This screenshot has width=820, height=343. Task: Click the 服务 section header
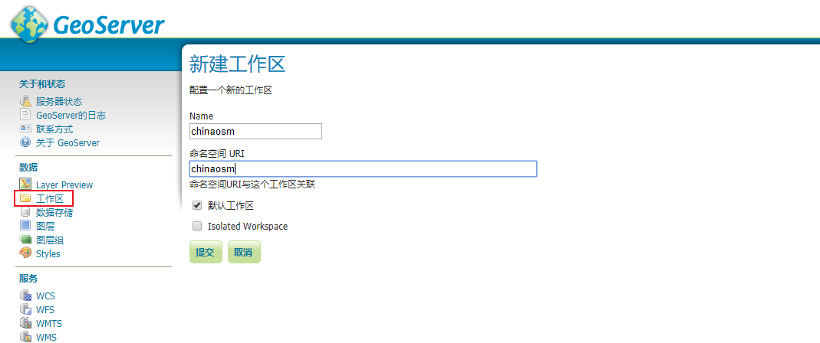click(x=28, y=278)
